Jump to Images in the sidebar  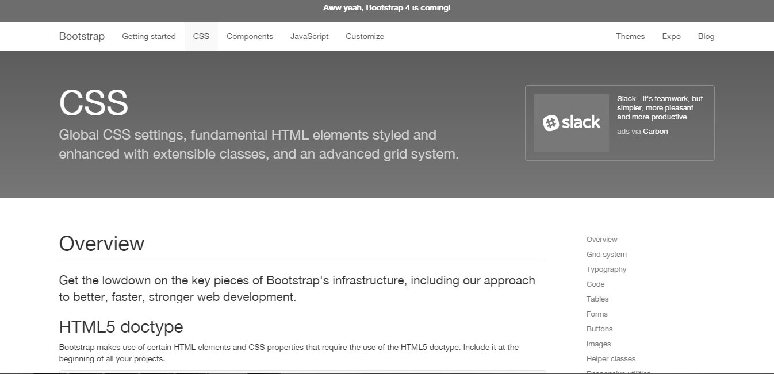599,344
